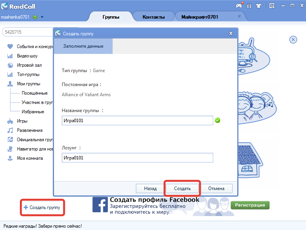The height and width of the screenshot is (230, 306).
Task: Open the T-shirt skin icon
Action: pyautogui.click(x=259, y=6)
